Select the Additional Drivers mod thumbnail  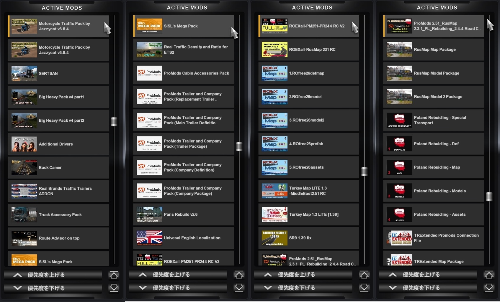(x=24, y=144)
